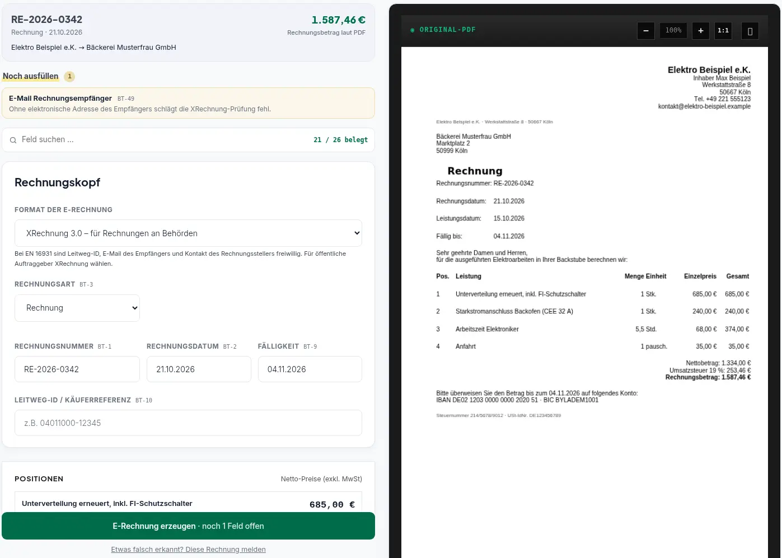The width and height of the screenshot is (782, 558).
Task: Click the Rechnungsdatum field showing 21.10.2026
Action: (x=199, y=369)
